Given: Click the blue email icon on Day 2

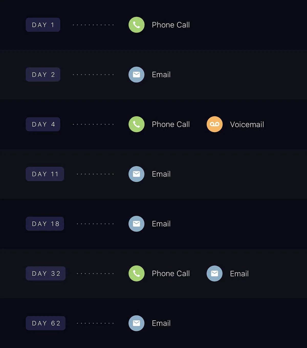Looking at the screenshot, I should [x=136, y=74].
